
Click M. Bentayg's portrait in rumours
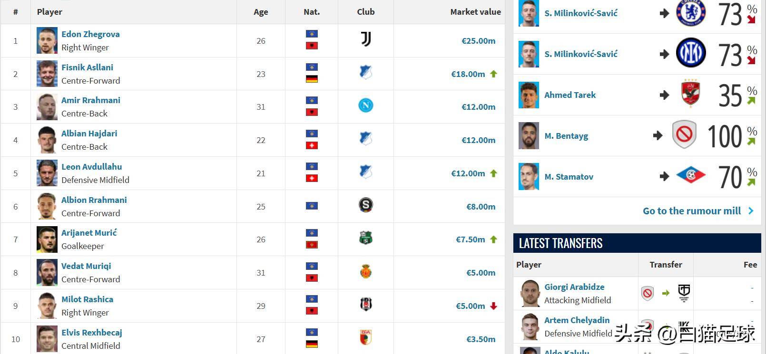(x=529, y=136)
